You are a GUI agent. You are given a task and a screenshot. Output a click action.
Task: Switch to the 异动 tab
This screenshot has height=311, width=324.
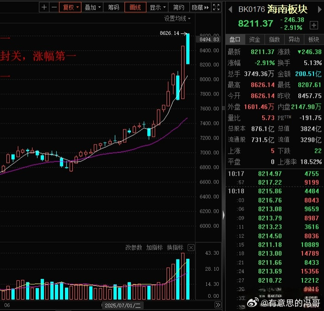click(x=294, y=39)
